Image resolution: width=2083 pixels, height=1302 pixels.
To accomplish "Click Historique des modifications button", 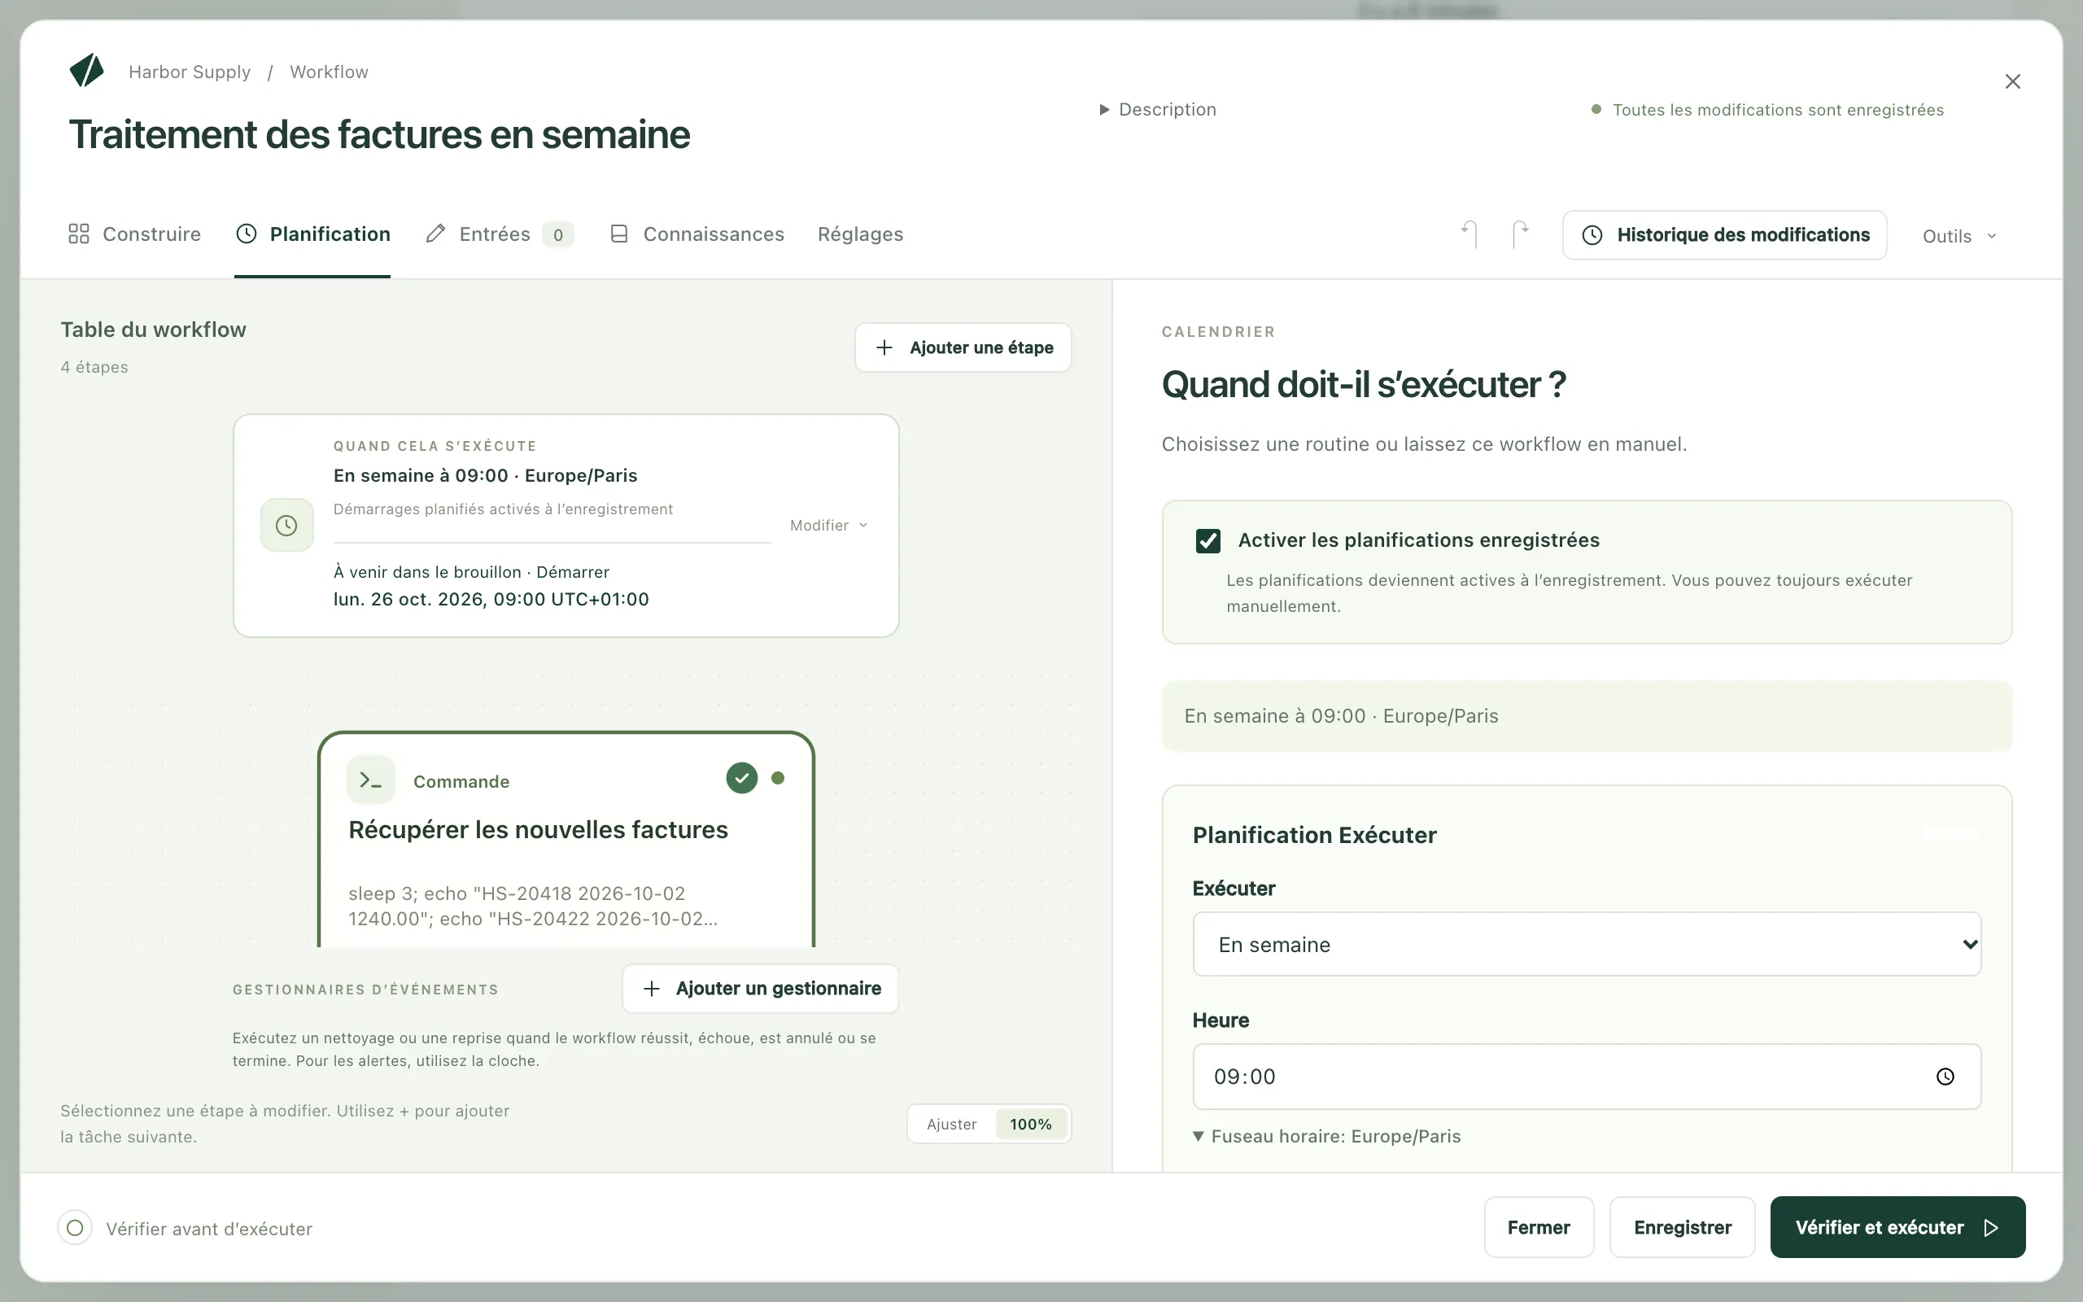I will click(1725, 235).
